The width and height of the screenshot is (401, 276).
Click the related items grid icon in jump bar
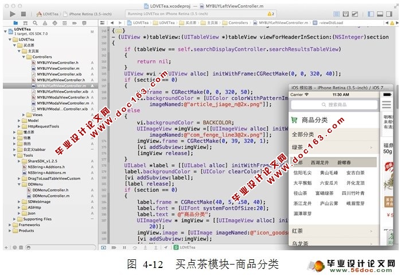(x=102, y=23)
